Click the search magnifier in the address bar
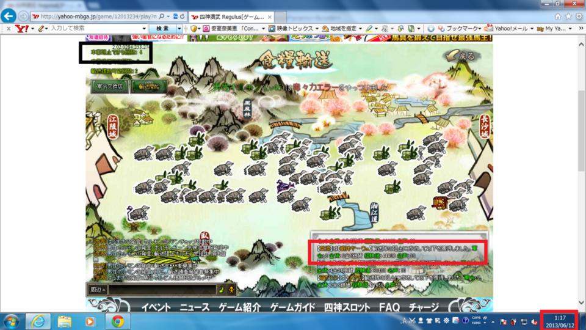This screenshot has width=586, height=330. tap(161, 16)
